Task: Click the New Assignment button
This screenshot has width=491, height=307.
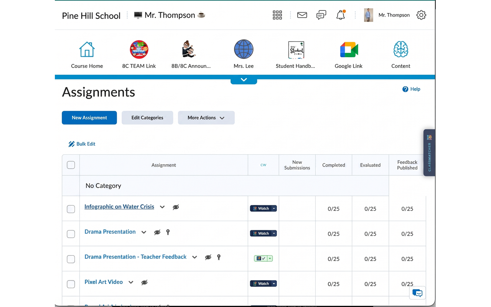Action: tap(89, 118)
